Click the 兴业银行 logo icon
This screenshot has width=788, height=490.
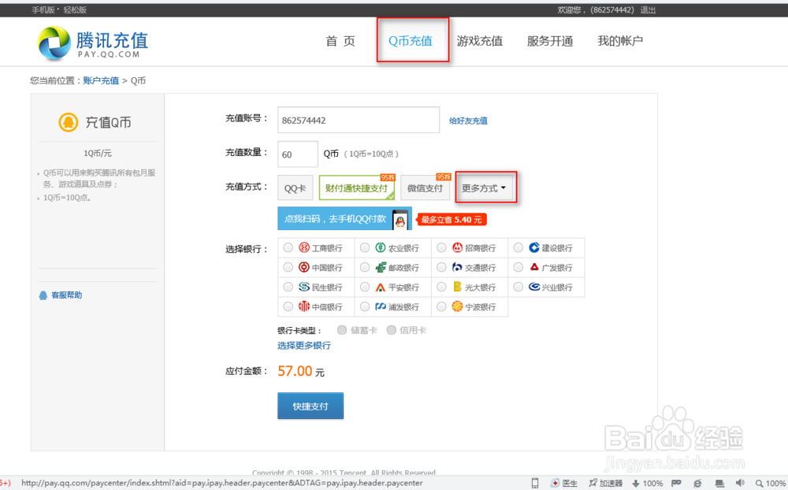point(534,287)
